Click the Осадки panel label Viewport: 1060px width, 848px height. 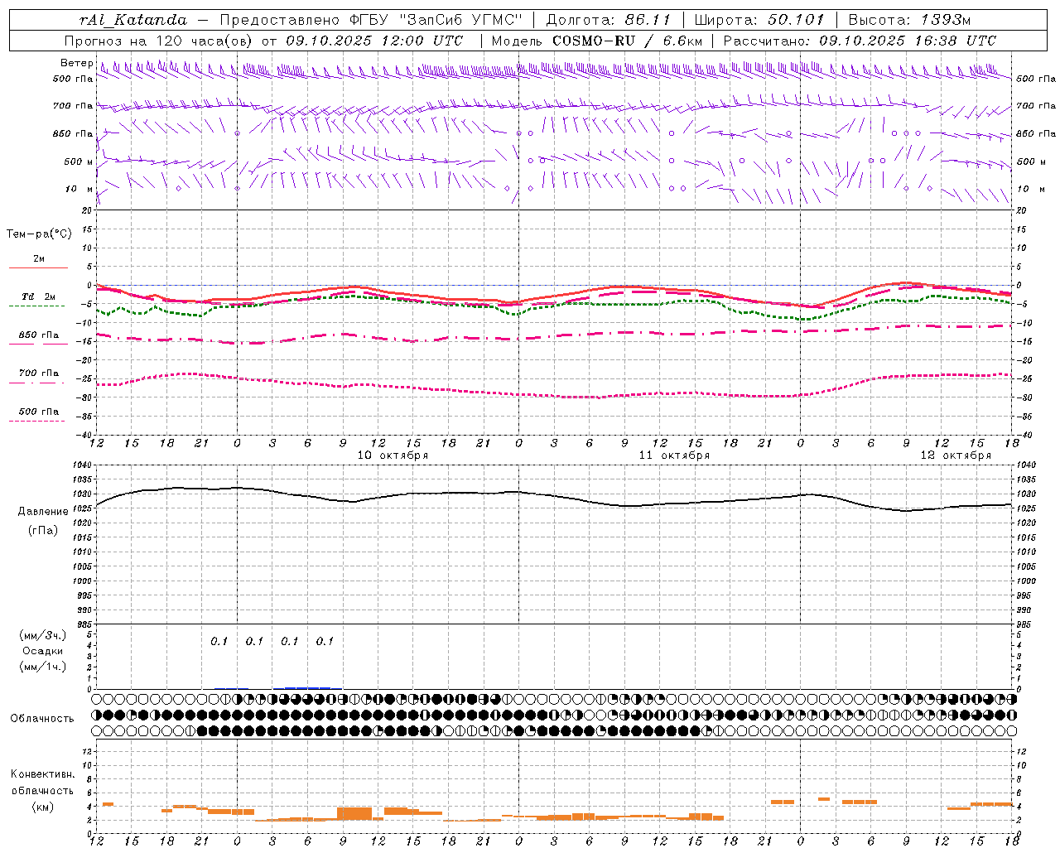coord(43,651)
